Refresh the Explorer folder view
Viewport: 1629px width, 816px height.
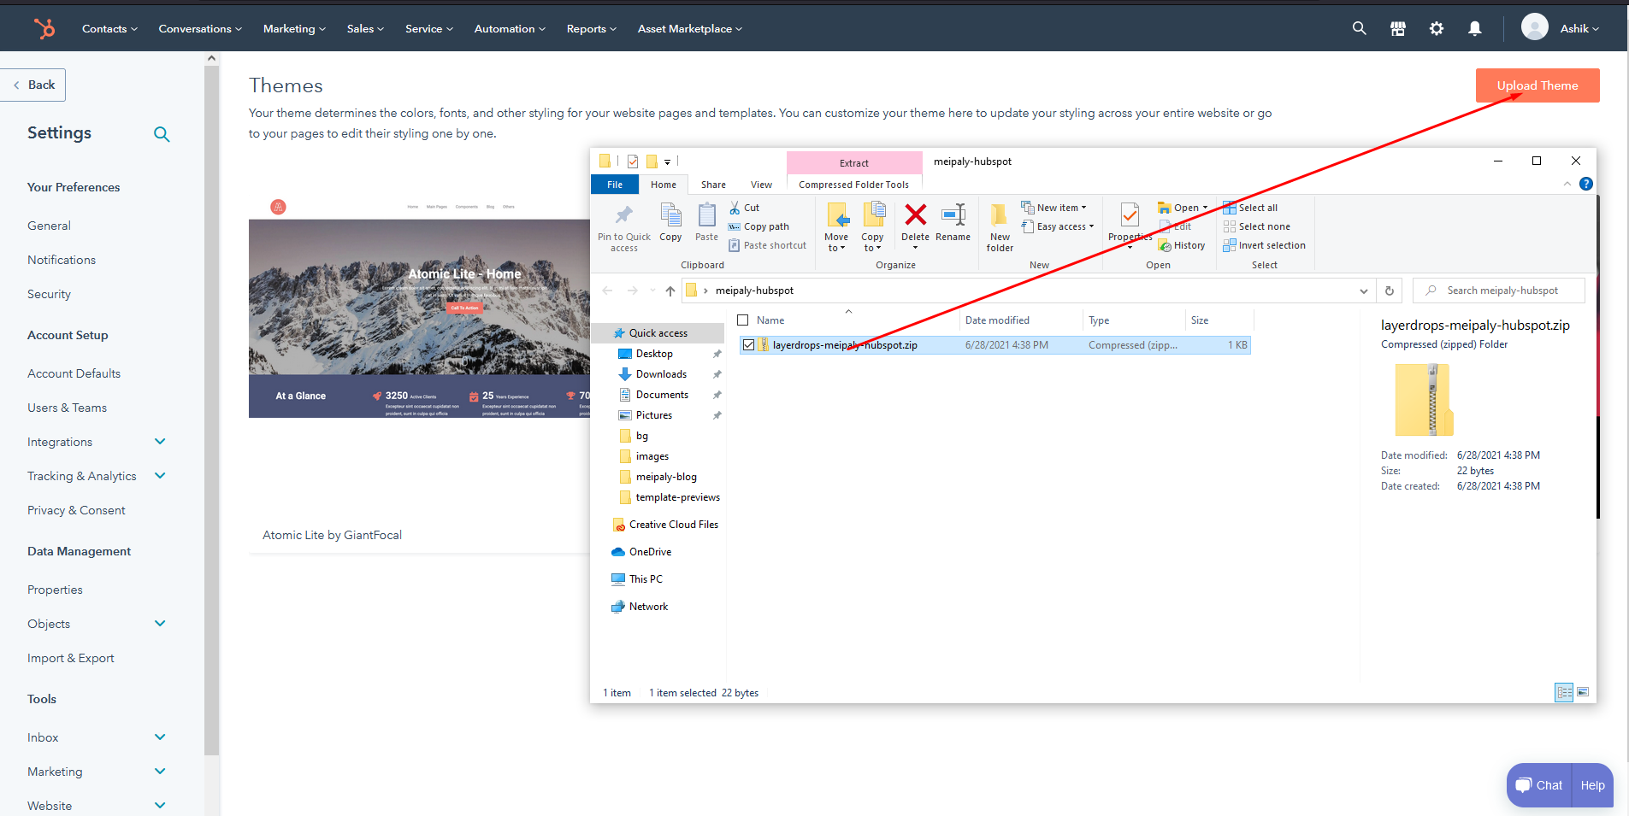[1390, 291]
